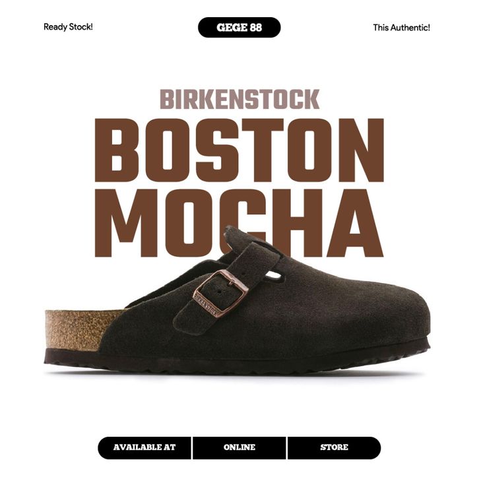Click the strap slot opening on clog
This screenshot has height=479, width=479.
[x=273, y=276]
